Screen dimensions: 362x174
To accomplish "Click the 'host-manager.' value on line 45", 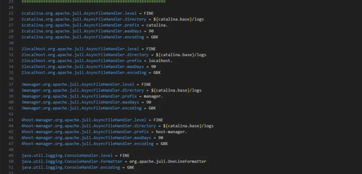I will click(x=171, y=132).
